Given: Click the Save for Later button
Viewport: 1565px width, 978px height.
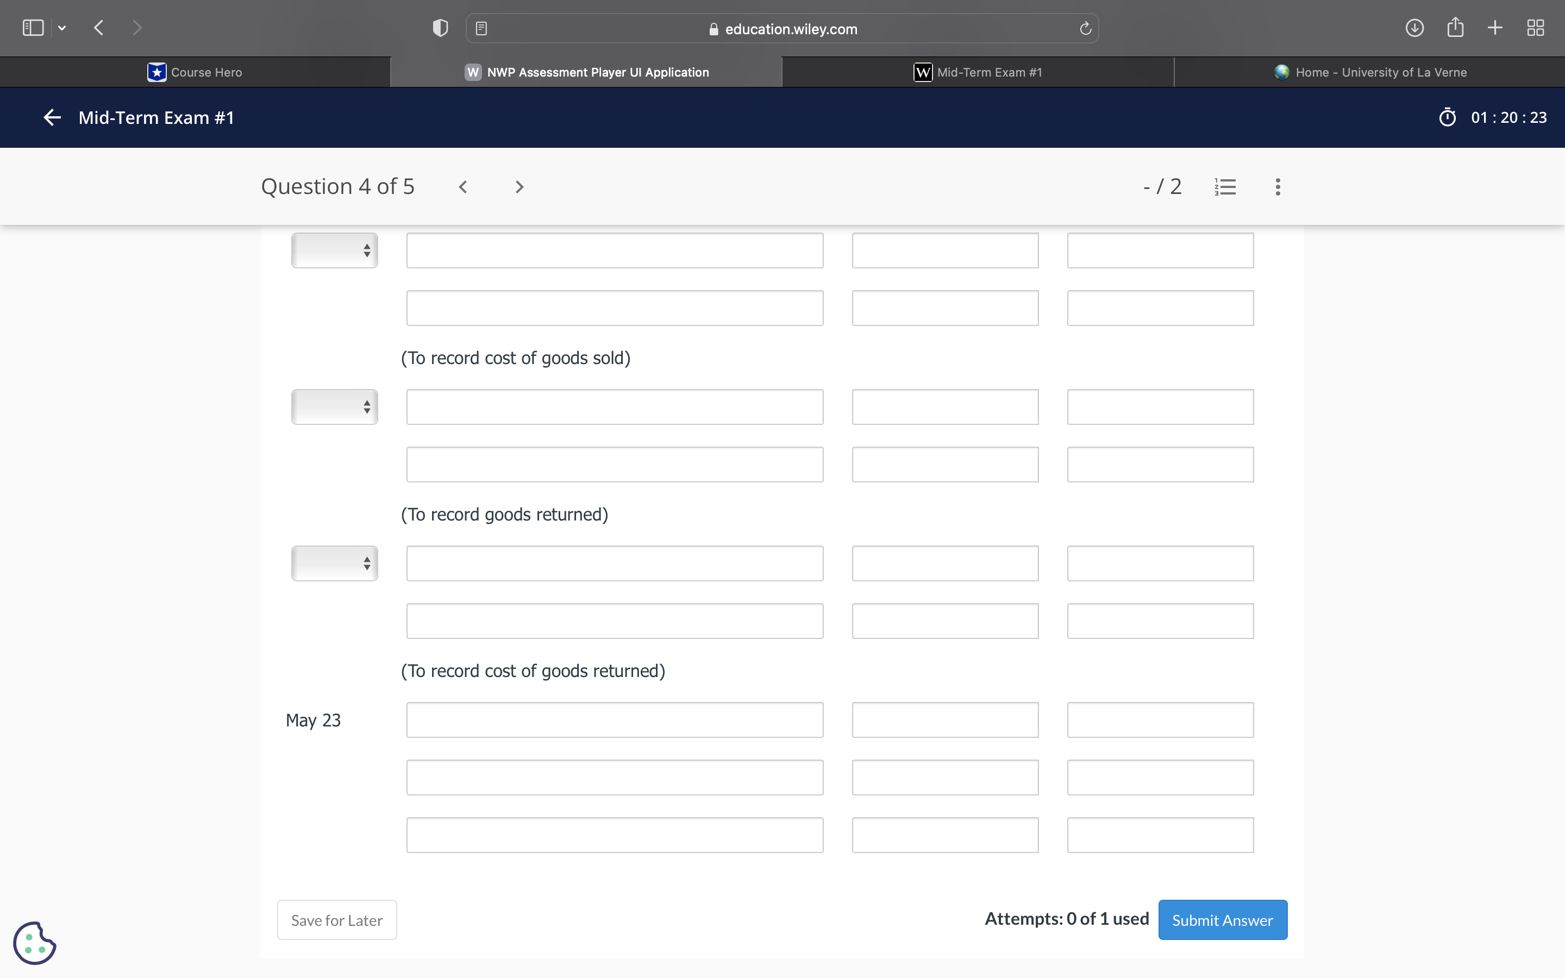Looking at the screenshot, I should tap(336, 919).
